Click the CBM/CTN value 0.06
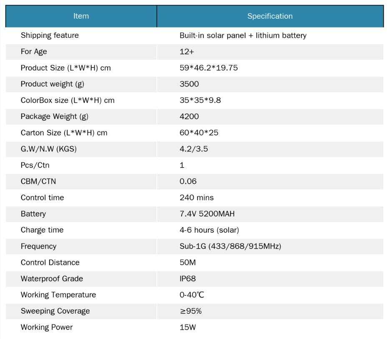The height and width of the screenshot is (339, 388). (188, 181)
